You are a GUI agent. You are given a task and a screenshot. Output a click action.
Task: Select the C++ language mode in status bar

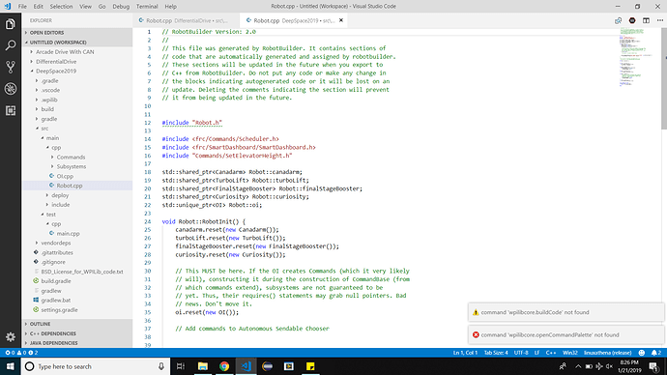(x=551, y=353)
